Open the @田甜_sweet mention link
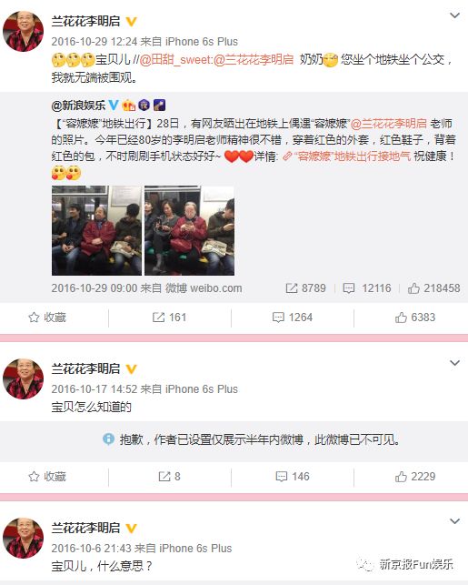The width and height of the screenshot is (468, 585). pos(176,59)
